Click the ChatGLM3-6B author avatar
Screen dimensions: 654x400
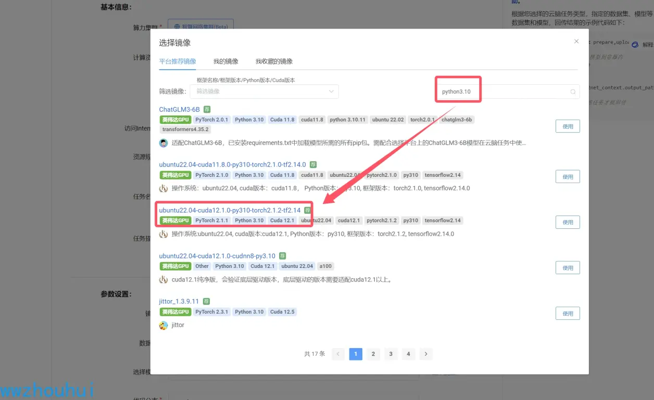click(164, 143)
